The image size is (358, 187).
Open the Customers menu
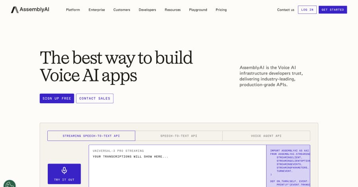(122, 10)
